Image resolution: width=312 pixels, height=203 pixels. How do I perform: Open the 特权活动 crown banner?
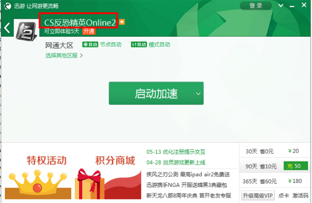tap(38, 177)
